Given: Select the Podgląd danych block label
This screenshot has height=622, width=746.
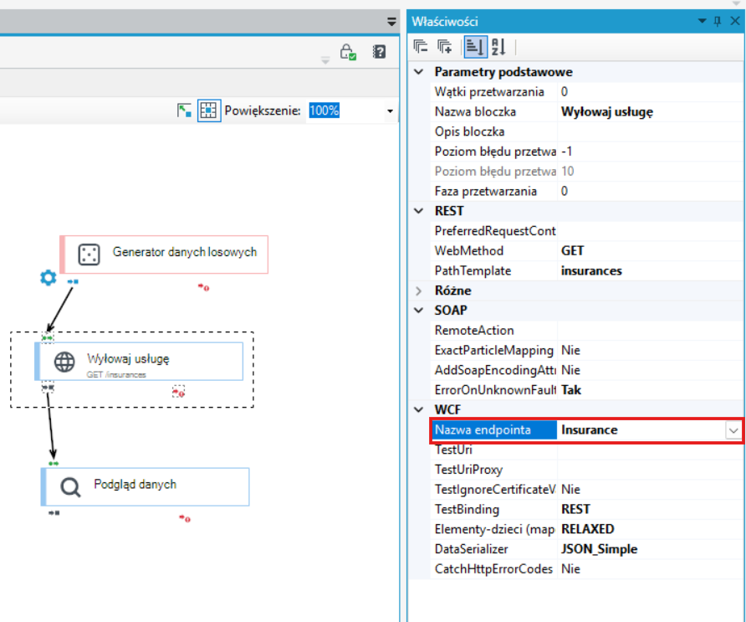Looking at the screenshot, I should point(135,485).
